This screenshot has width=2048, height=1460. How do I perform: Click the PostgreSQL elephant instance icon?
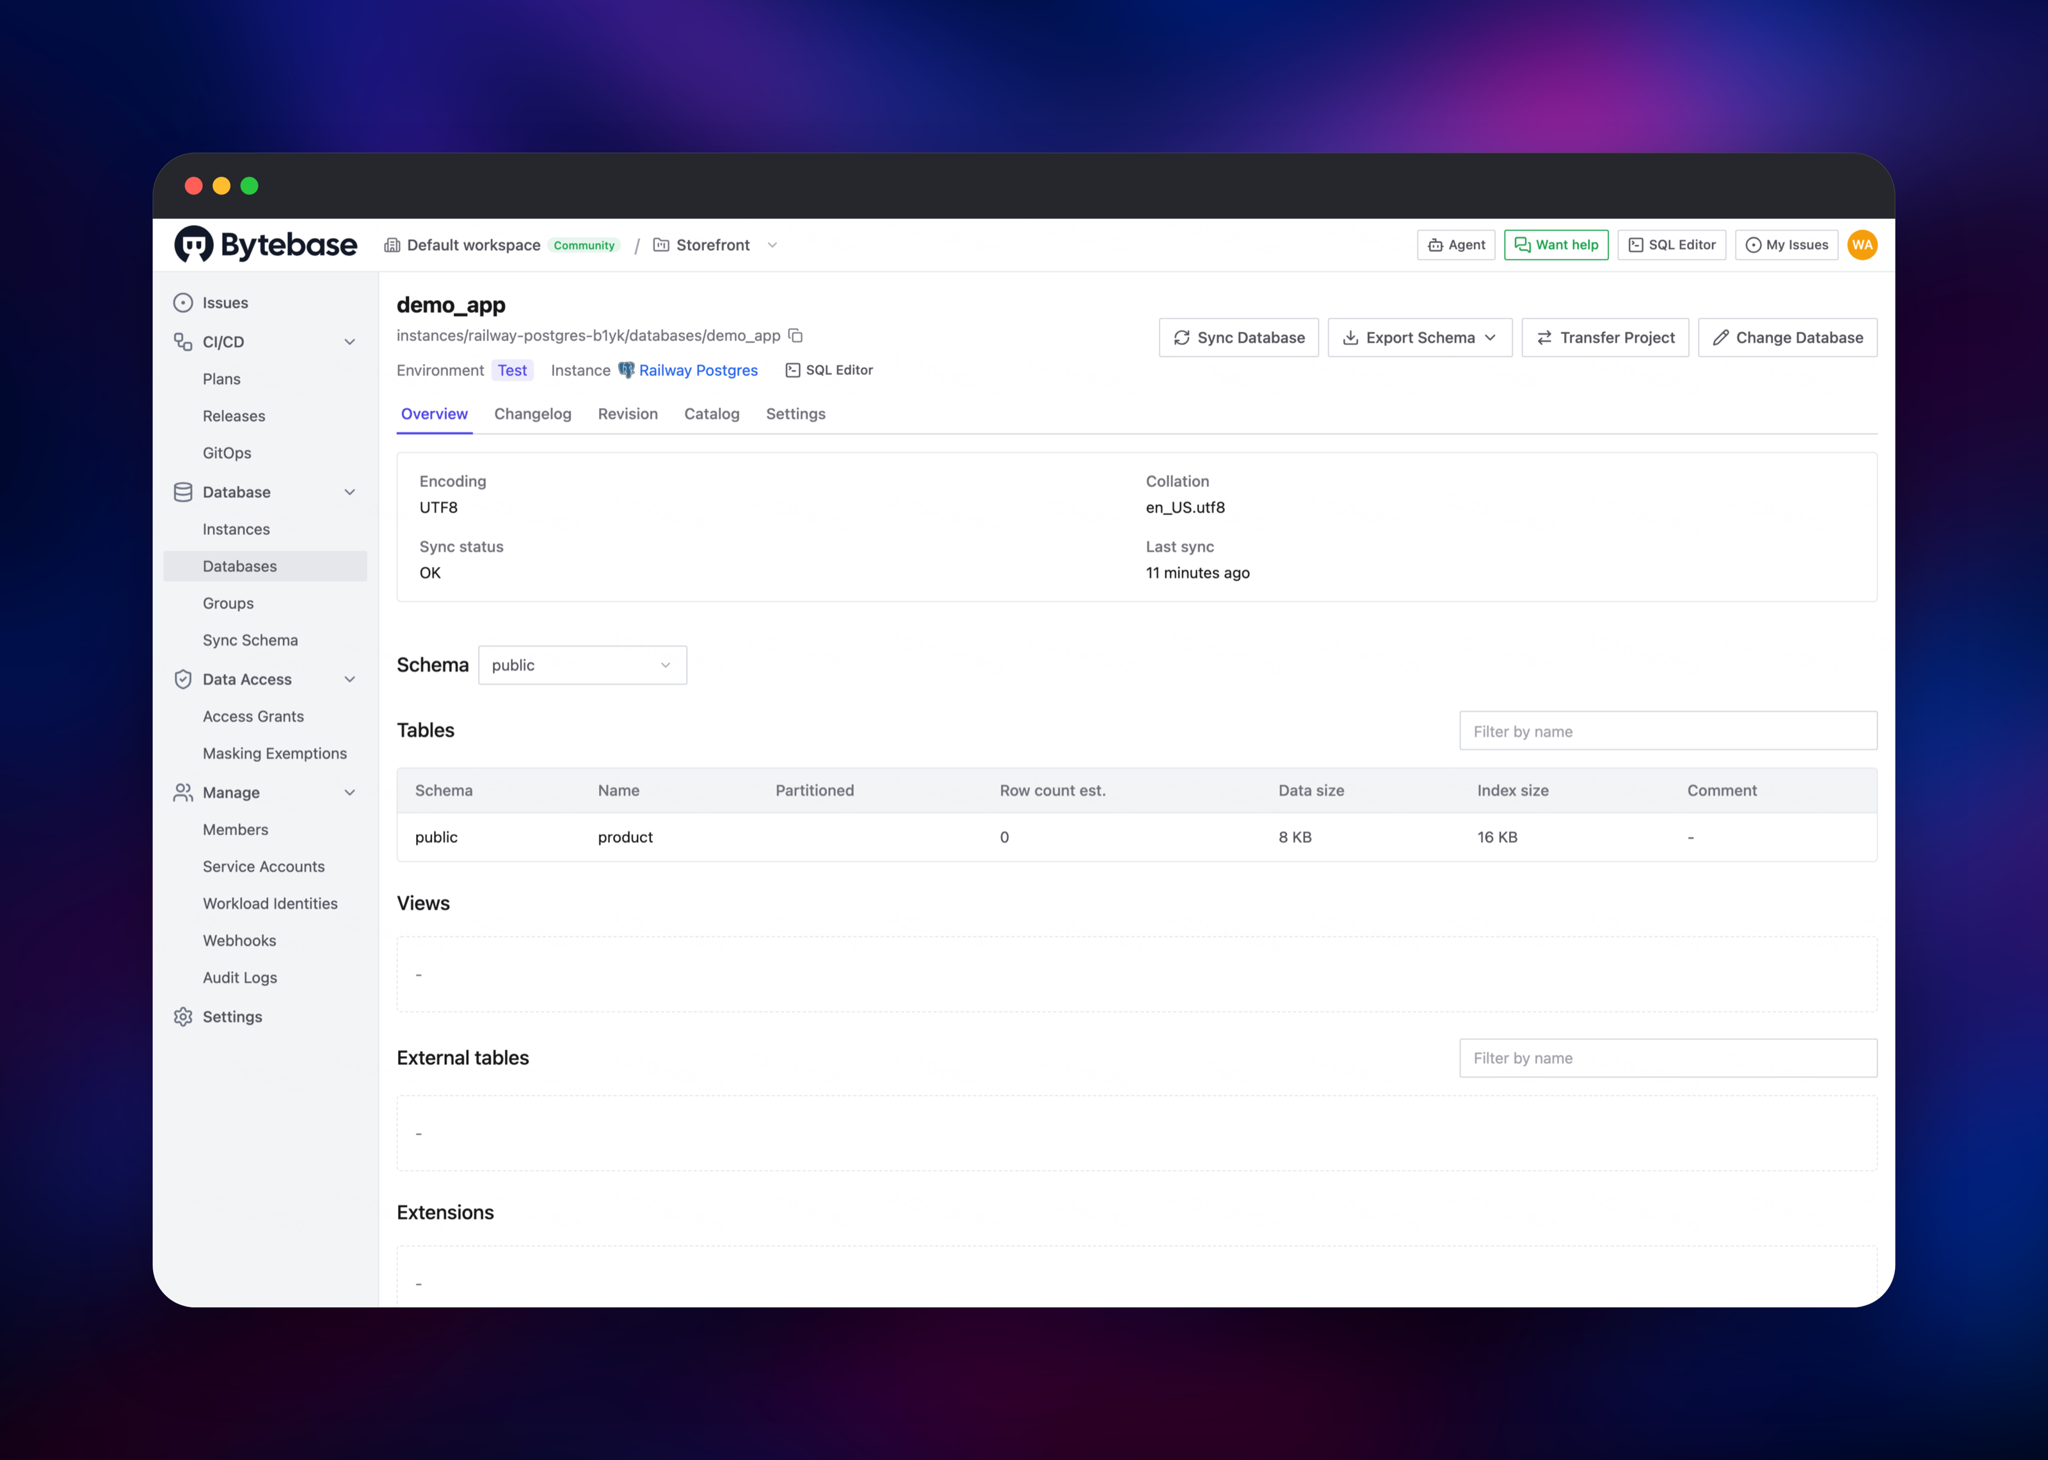coord(627,370)
